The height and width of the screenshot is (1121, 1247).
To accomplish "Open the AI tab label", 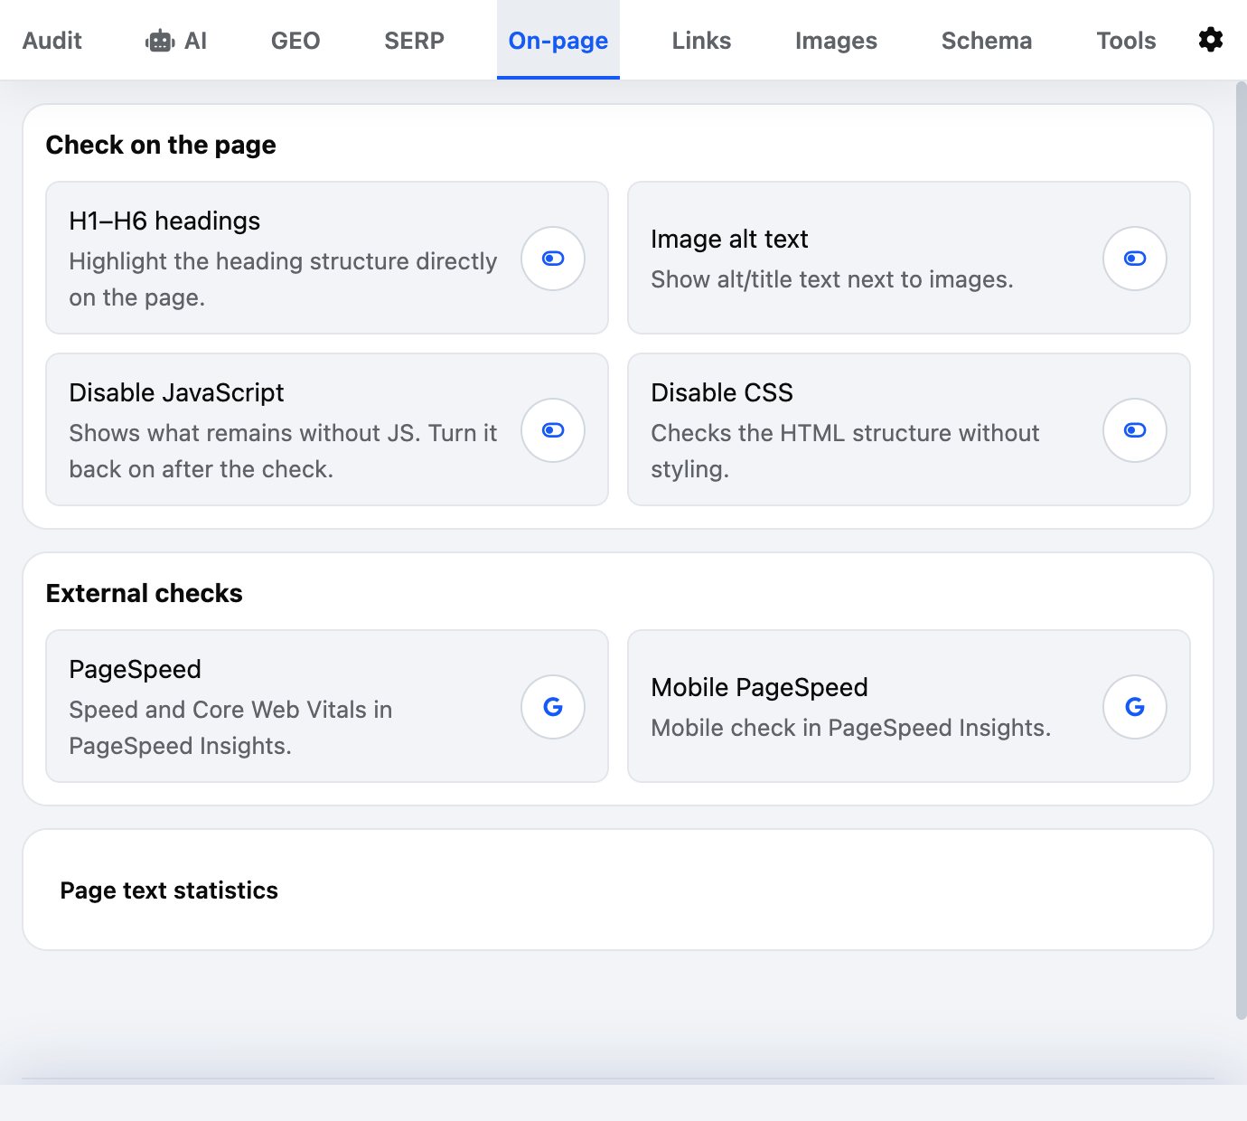I will click(196, 41).
